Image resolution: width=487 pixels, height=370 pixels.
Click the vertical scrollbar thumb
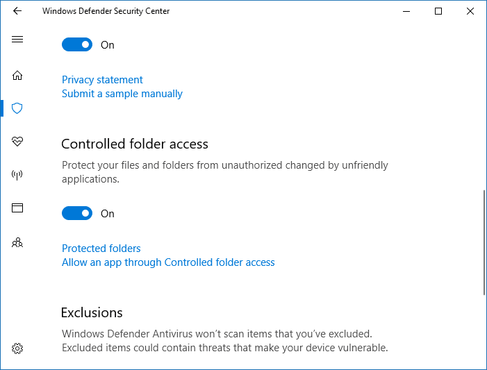[x=484, y=243]
